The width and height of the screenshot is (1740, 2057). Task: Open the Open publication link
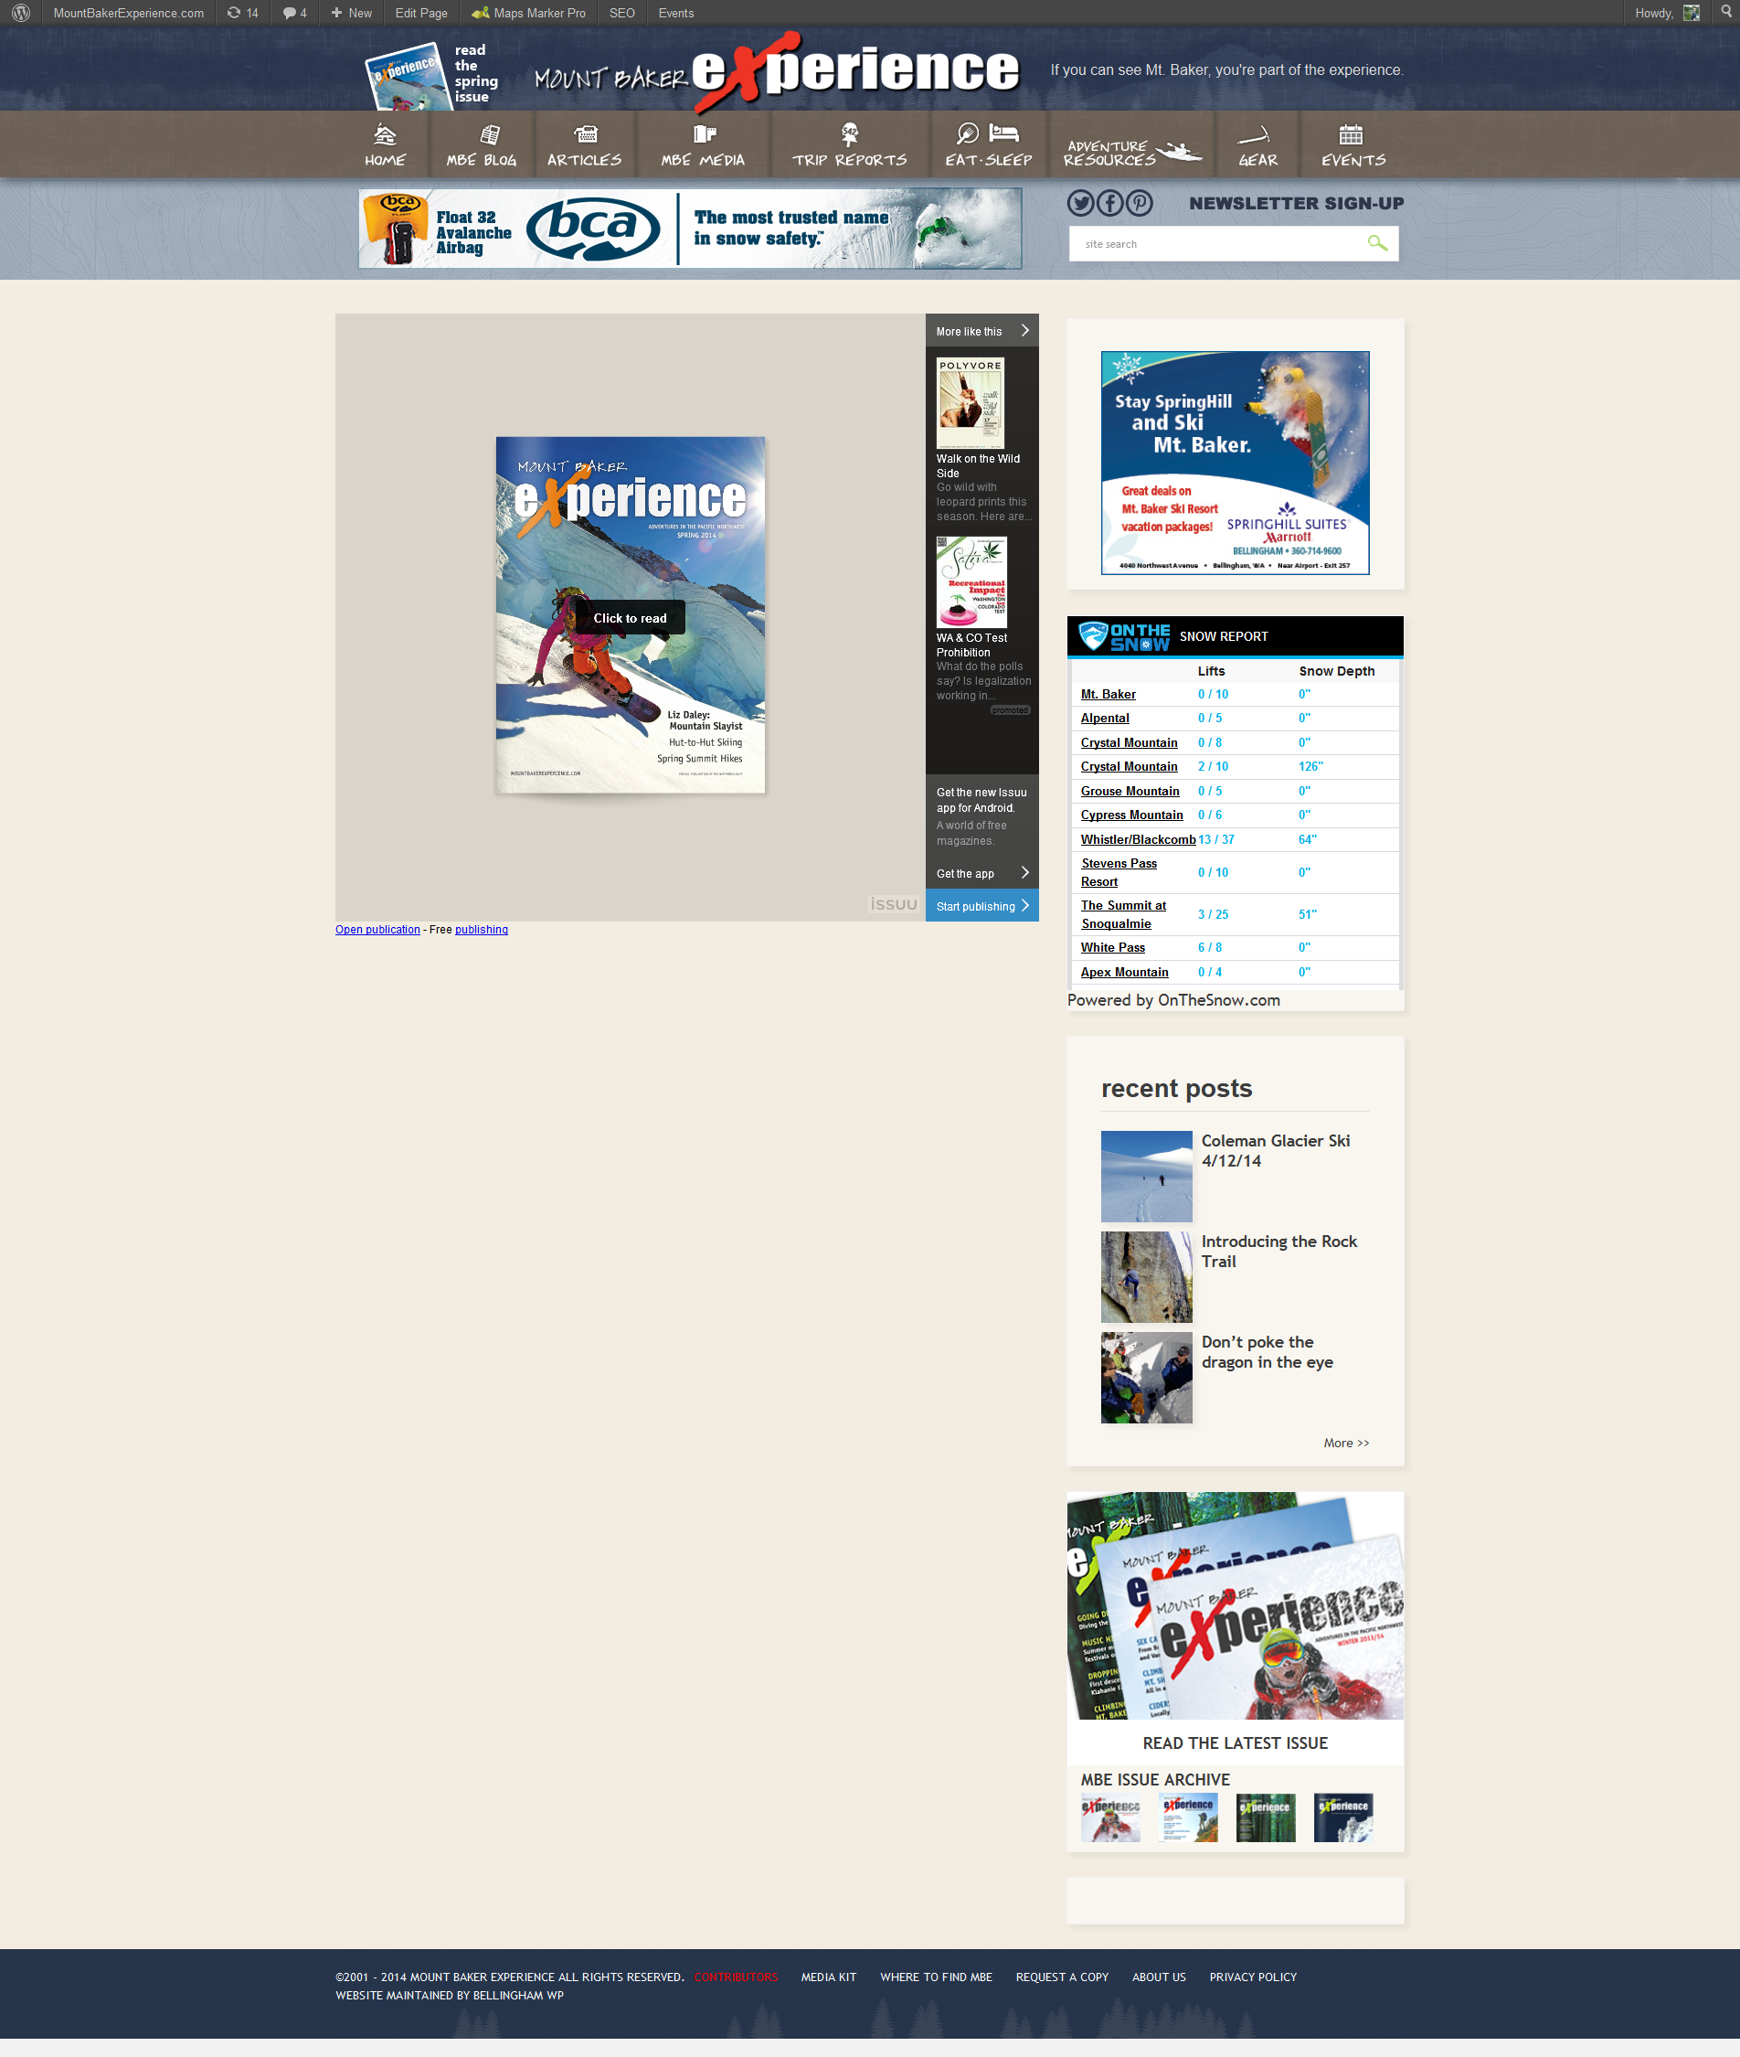pos(377,930)
